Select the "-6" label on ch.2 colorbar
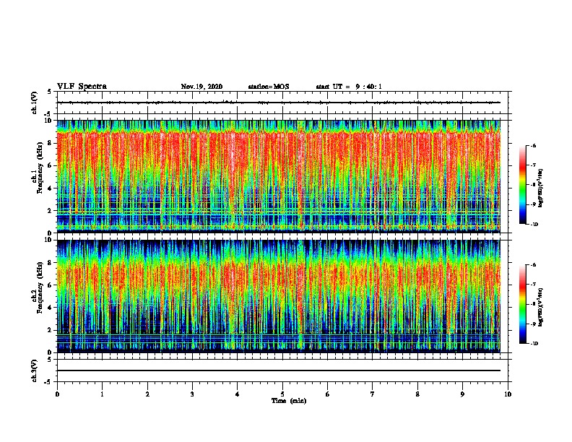Image resolution: width=572 pixels, height=442 pixels. (x=533, y=265)
